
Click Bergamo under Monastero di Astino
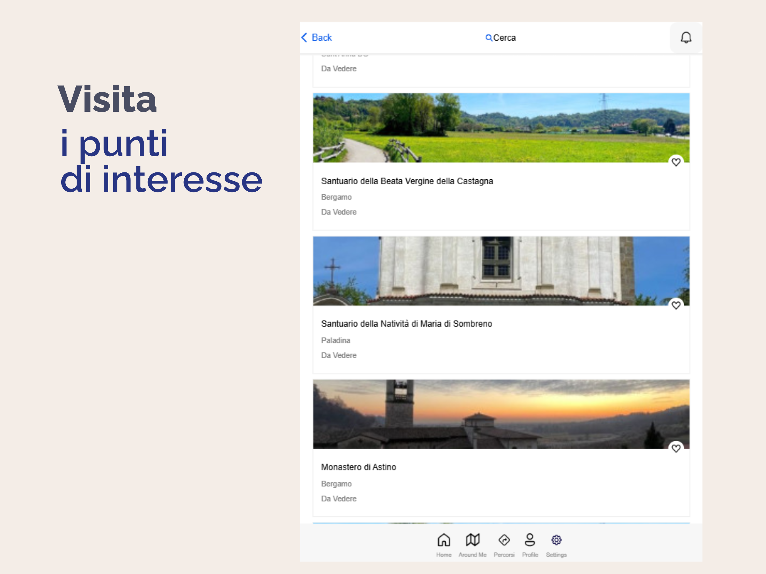[336, 484]
